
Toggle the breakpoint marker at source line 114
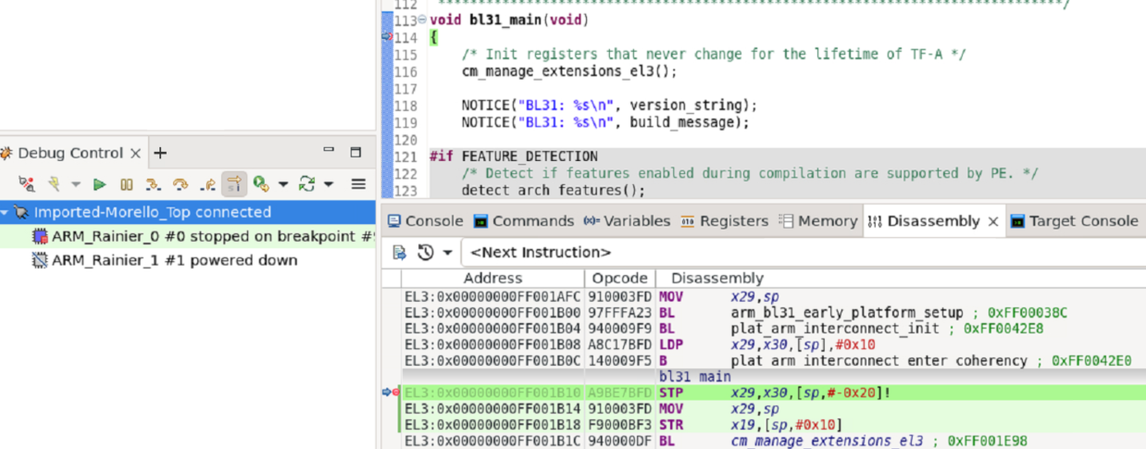coord(388,38)
